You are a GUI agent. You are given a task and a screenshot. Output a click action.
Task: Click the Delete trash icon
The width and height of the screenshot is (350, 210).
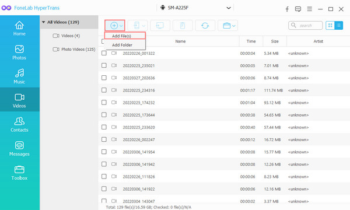[183, 26]
